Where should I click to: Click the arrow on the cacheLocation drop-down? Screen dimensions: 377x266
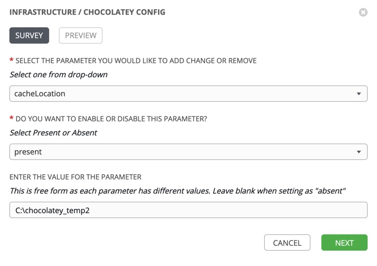[358, 94]
